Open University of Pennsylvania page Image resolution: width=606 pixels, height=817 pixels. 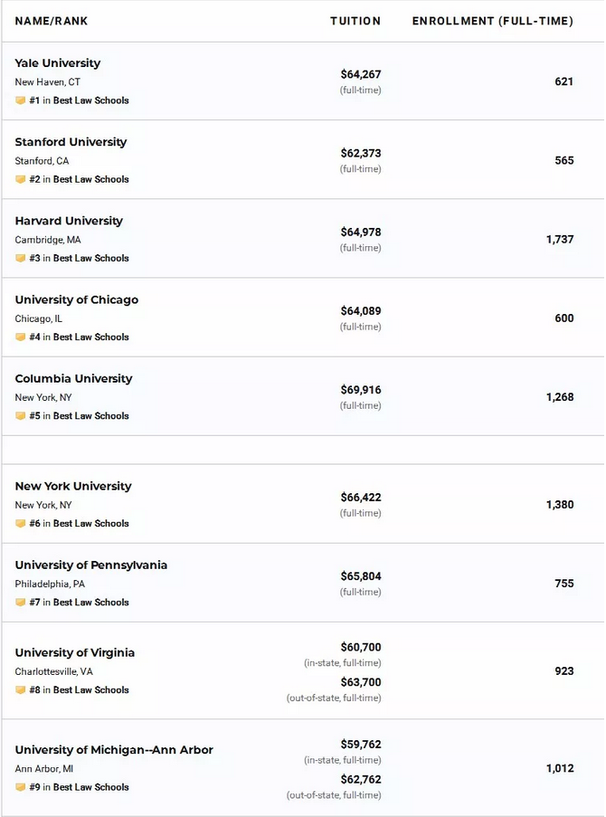tap(91, 565)
